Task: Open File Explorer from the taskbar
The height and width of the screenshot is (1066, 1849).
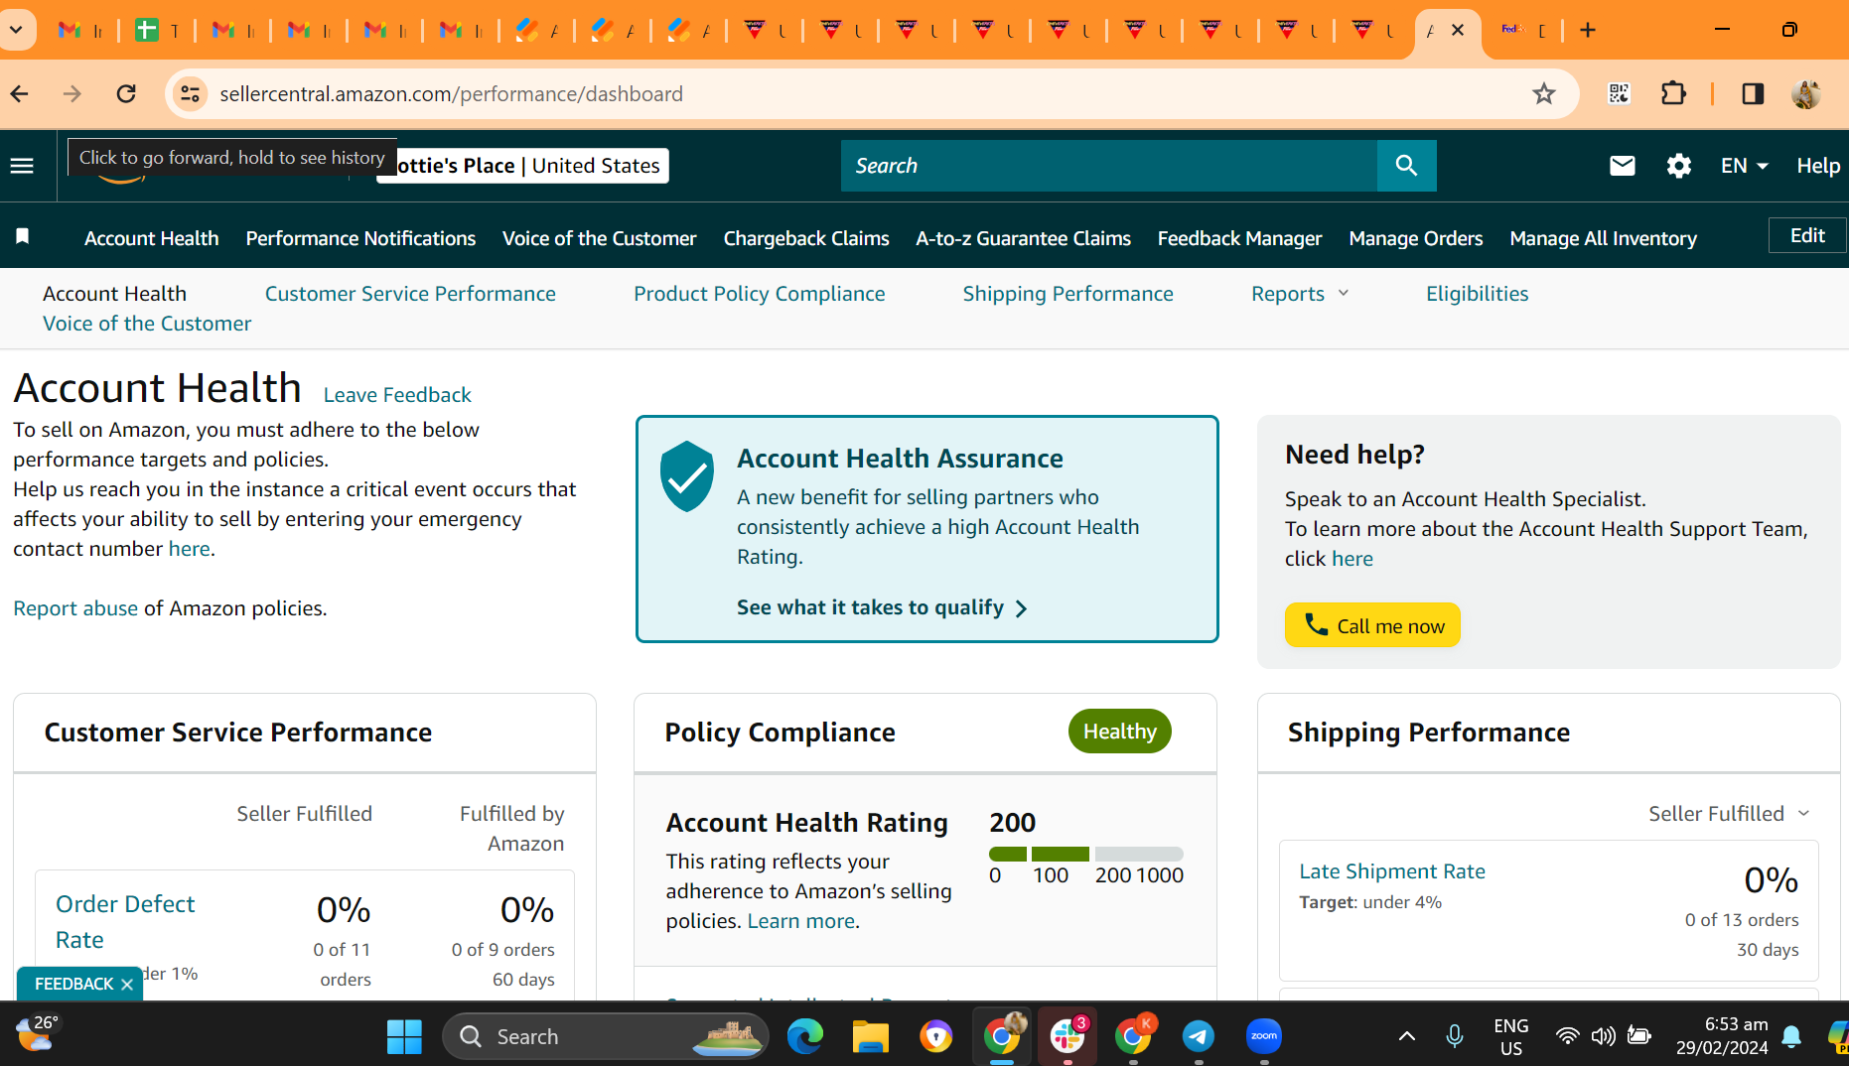Action: pyautogui.click(x=870, y=1037)
